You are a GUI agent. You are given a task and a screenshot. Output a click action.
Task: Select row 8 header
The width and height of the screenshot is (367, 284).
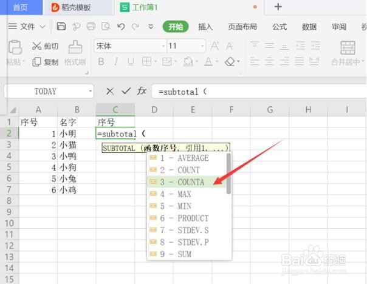pos(9,200)
